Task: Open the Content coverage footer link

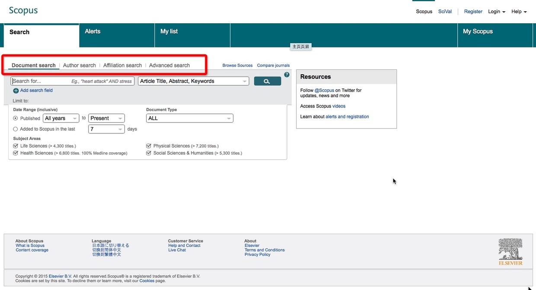Action: [32, 250]
